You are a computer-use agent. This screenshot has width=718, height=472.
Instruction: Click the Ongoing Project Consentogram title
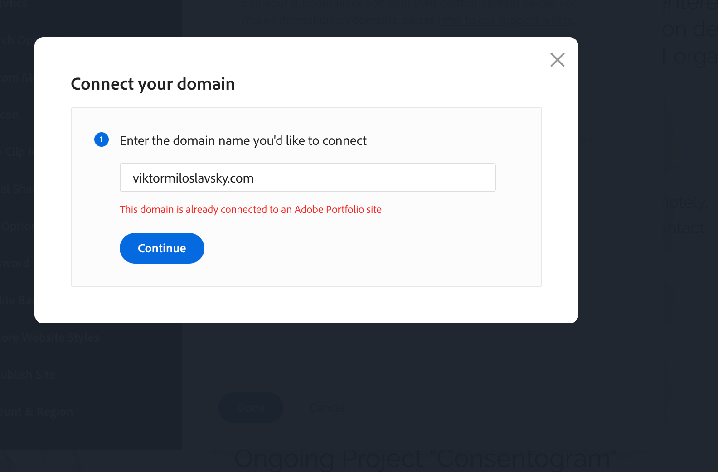pos(425,458)
